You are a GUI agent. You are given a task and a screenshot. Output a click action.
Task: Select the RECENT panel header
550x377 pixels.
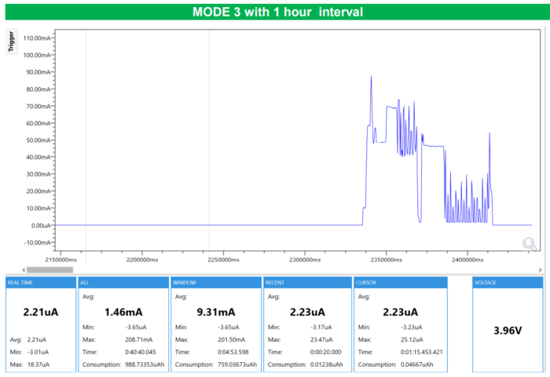[x=306, y=282]
